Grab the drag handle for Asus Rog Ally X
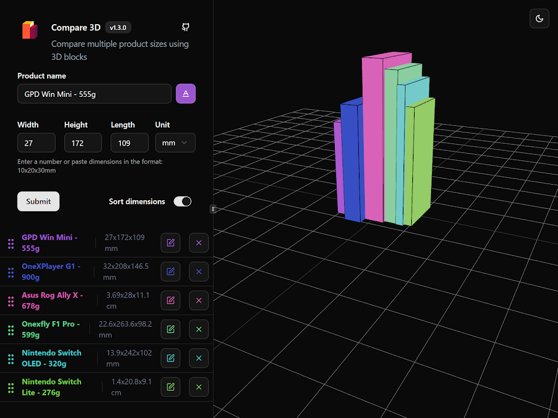Viewport: 558px width, 418px height. [11, 301]
